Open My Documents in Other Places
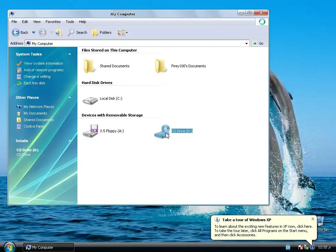 (x=35, y=113)
